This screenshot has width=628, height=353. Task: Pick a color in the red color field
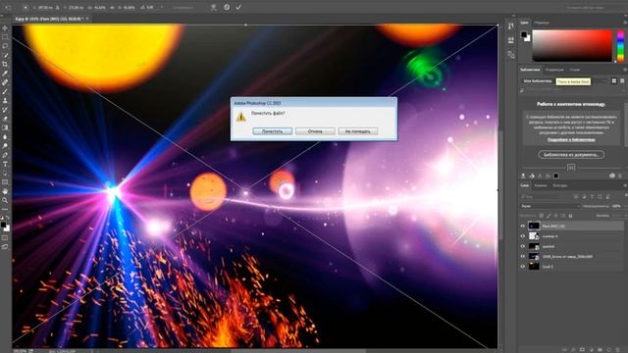click(572, 46)
